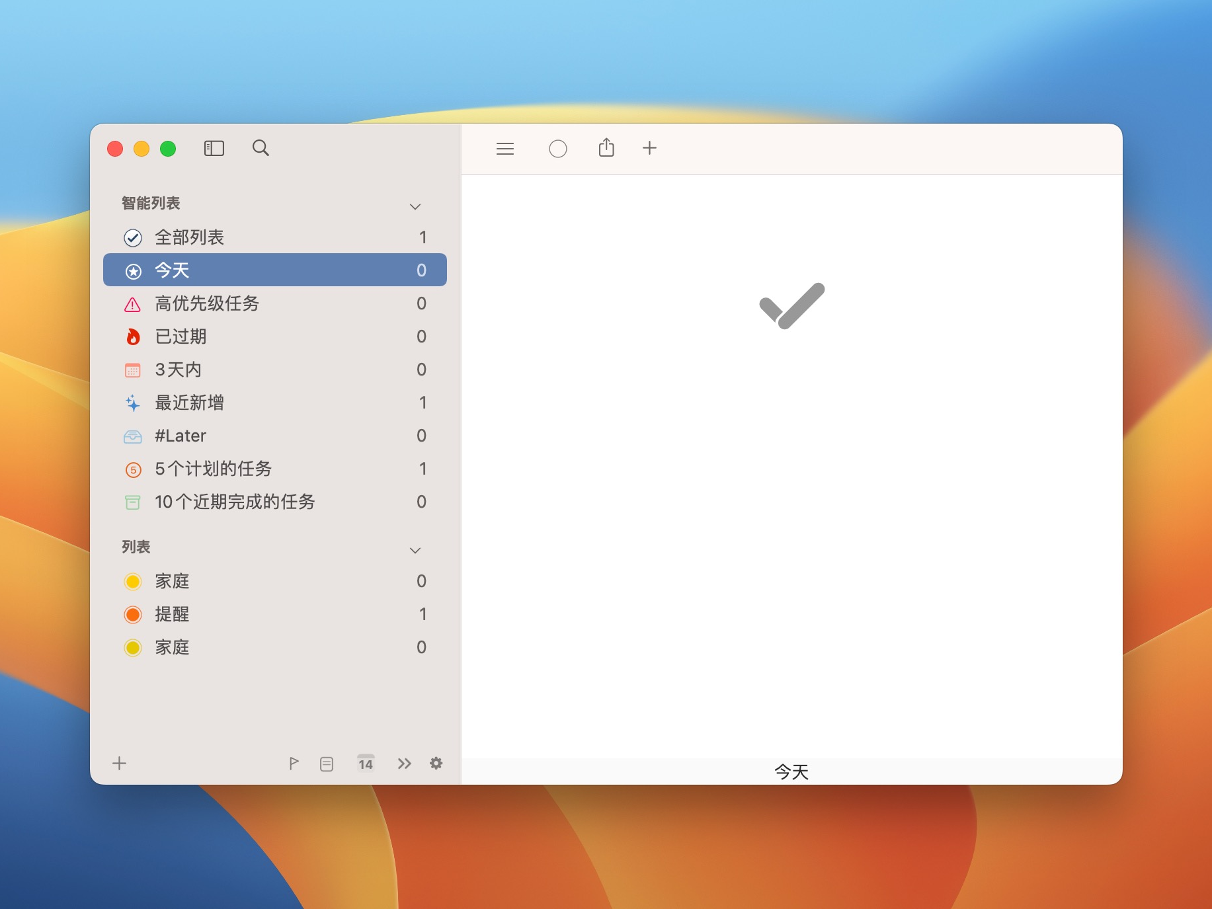Image resolution: width=1212 pixels, height=909 pixels.
Task: Open search with magnifier icon
Action: tap(261, 148)
